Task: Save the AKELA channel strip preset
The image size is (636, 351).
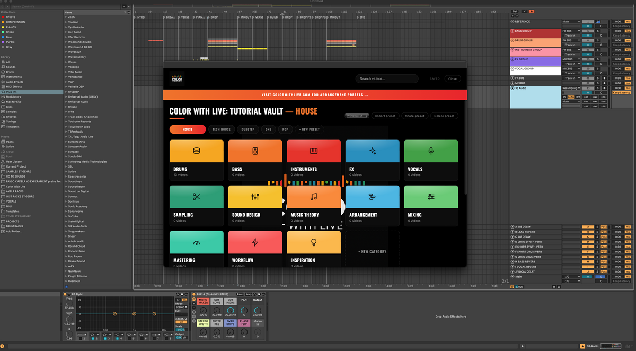Action: pos(259,294)
